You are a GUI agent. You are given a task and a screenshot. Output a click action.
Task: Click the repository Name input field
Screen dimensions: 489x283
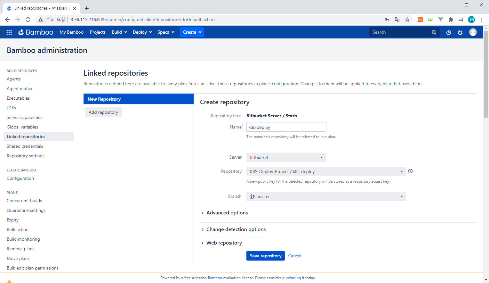(x=286, y=127)
